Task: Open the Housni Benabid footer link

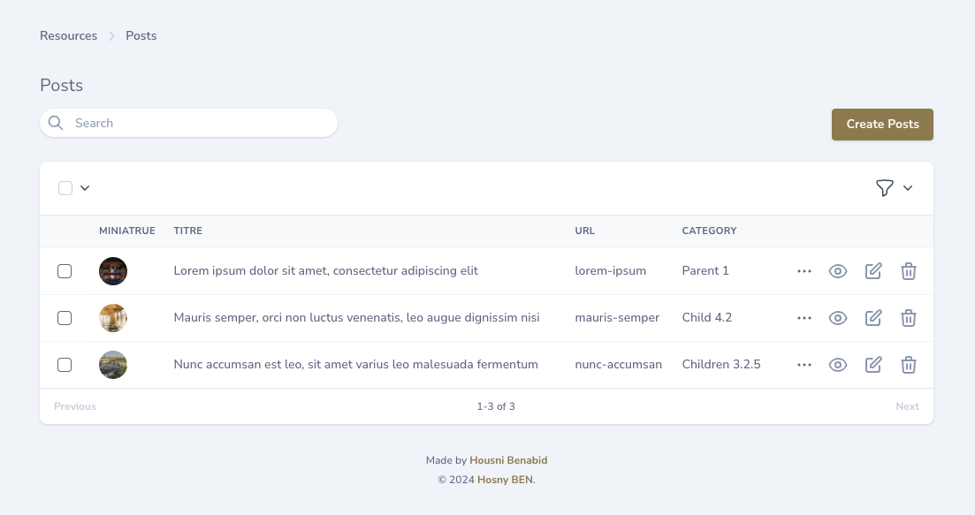Action: click(x=508, y=460)
